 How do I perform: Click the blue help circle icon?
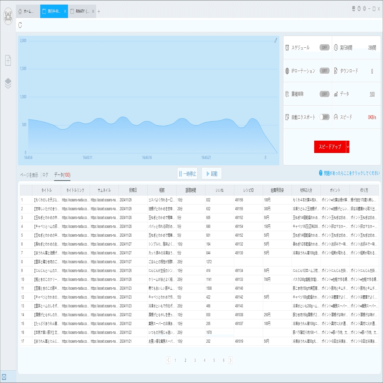321,173
